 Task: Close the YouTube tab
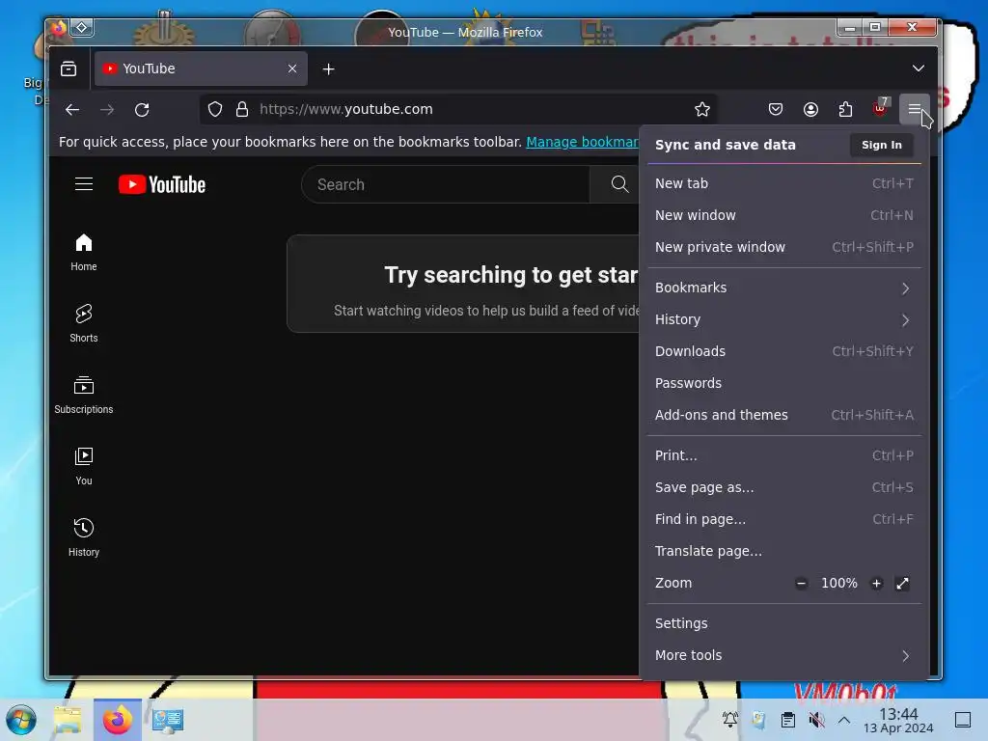point(291,69)
